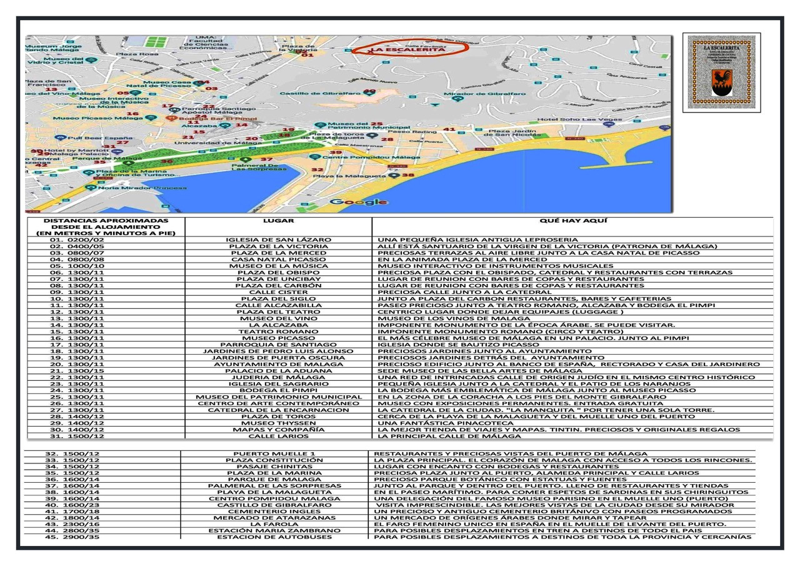
Task: Click the Centre Pompidou Málaga map pin
Action: [x=316, y=157]
